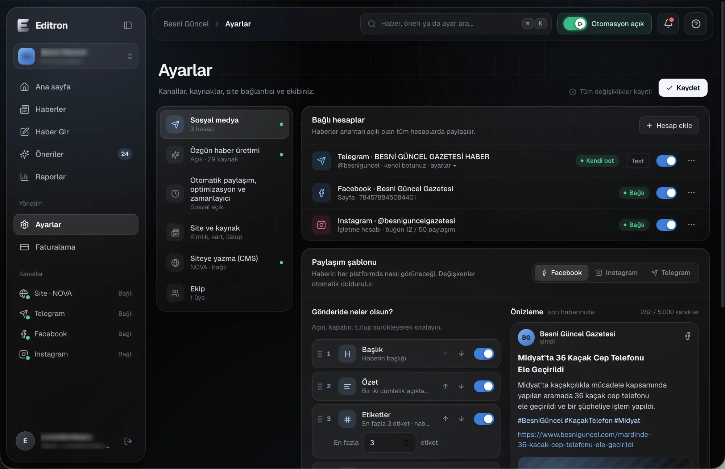Move Başlık block down with arrow
This screenshot has height=469, width=725.
(461, 353)
